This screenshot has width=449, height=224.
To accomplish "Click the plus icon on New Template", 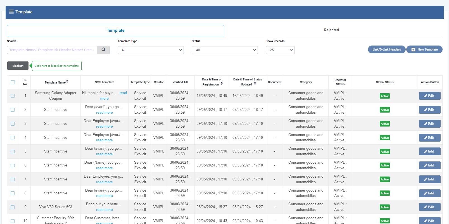I will [413, 50].
